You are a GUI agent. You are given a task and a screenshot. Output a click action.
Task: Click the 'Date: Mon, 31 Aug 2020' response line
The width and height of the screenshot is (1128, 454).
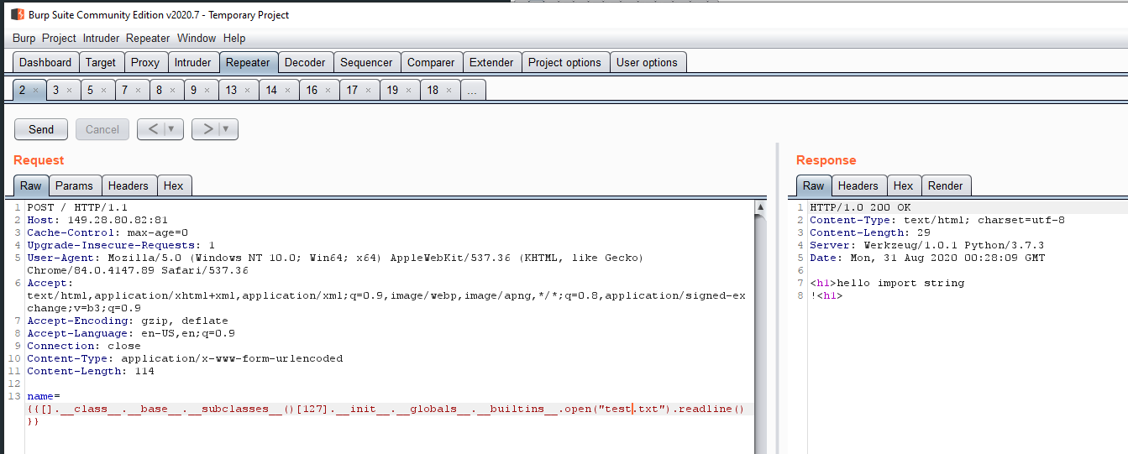927,258
